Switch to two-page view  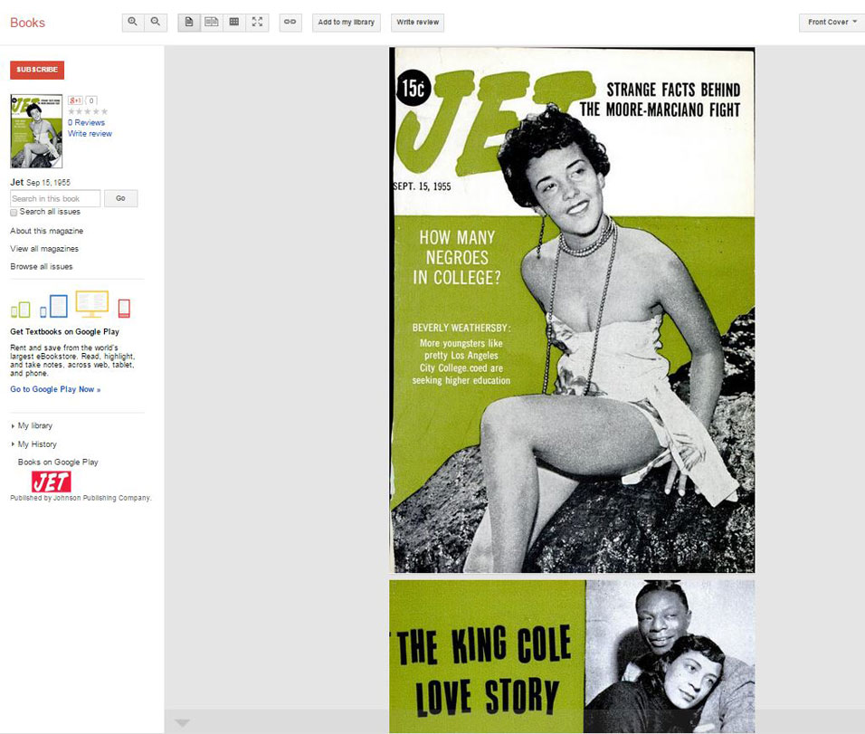(x=212, y=22)
